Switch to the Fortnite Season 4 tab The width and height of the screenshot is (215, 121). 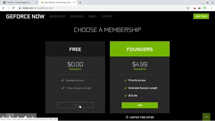pyautogui.click(x=20, y=2)
